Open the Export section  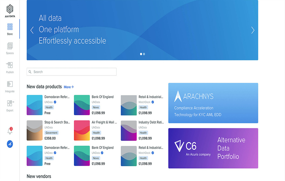point(10,106)
